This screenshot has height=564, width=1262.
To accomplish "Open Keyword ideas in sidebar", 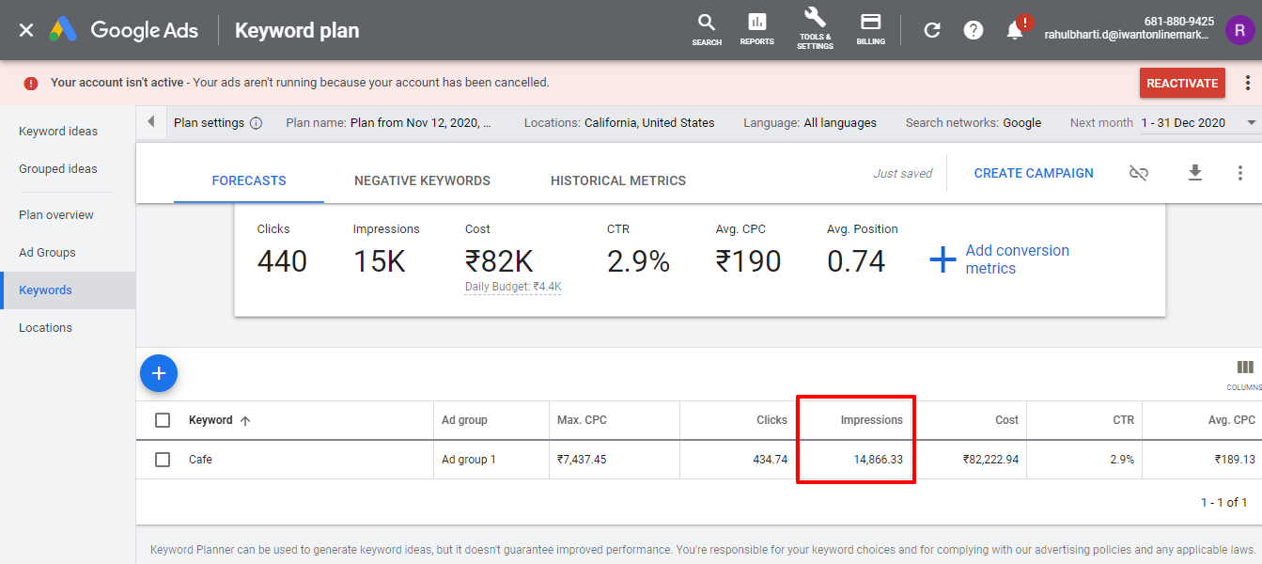I will click(x=58, y=131).
